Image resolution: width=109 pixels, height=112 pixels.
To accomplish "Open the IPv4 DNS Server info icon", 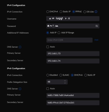I will coord(20,47).
